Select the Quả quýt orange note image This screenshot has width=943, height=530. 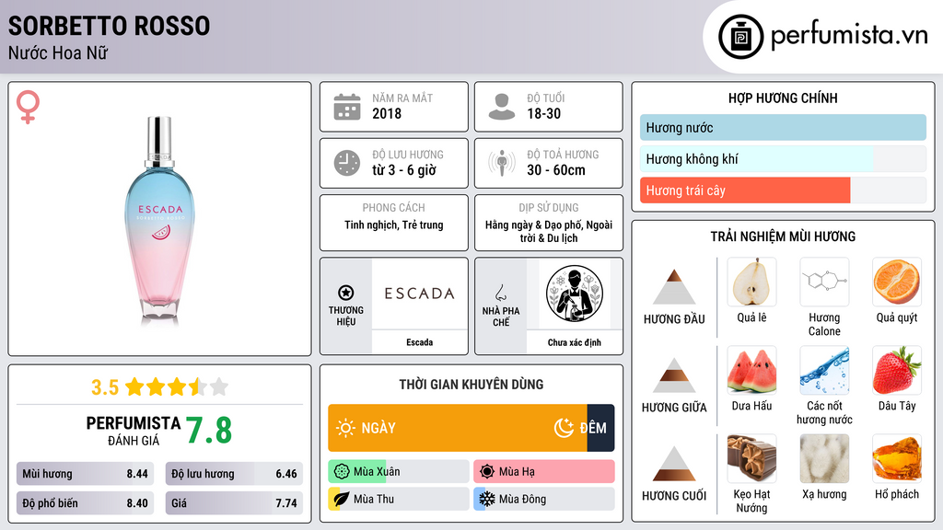(897, 282)
